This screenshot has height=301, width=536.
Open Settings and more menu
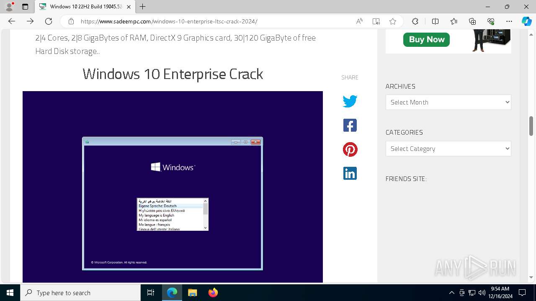[509, 21]
